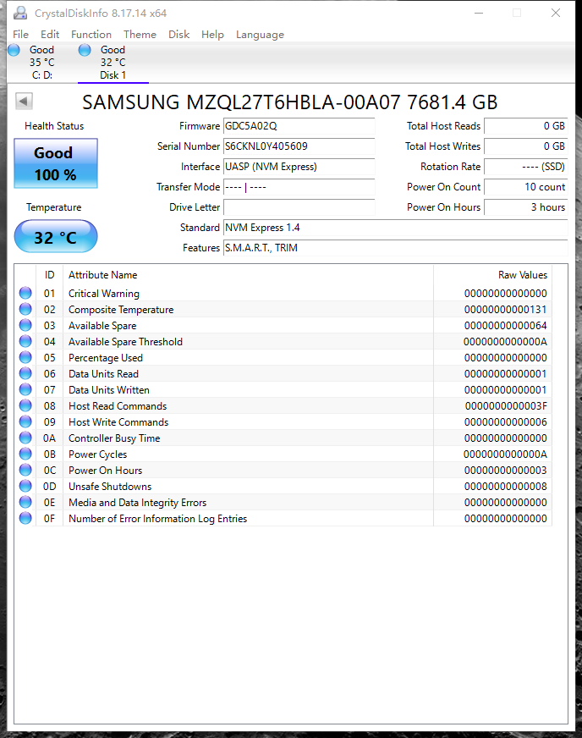Select the Host Read Commands attribute name
This screenshot has width=582, height=738.
(118, 405)
